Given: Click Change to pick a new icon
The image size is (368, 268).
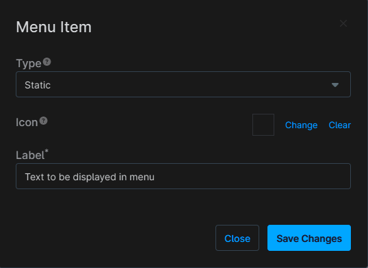Looking at the screenshot, I should click(301, 125).
